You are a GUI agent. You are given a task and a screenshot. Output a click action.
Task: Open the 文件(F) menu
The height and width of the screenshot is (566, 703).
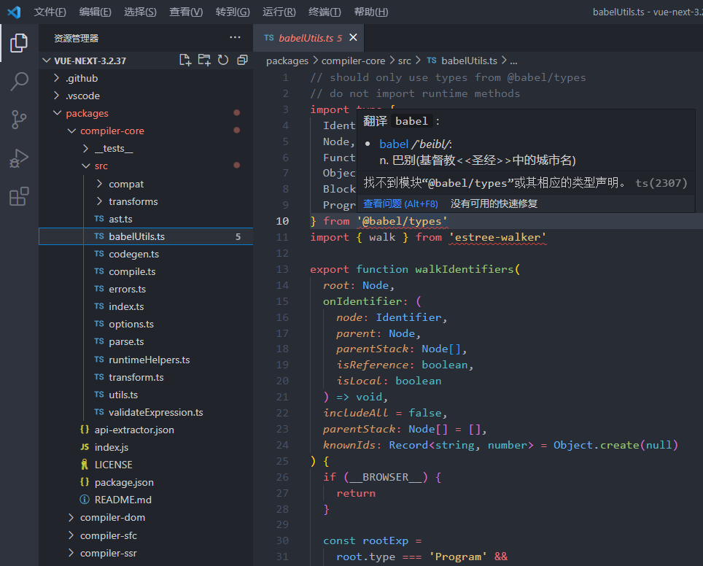[50, 12]
